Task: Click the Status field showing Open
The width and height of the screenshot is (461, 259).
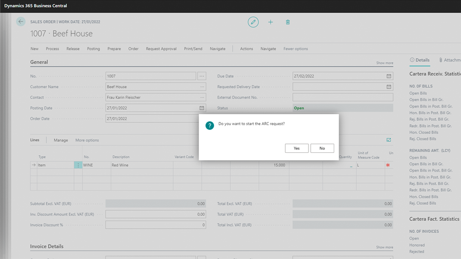Action: pyautogui.click(x=343, y=108)
